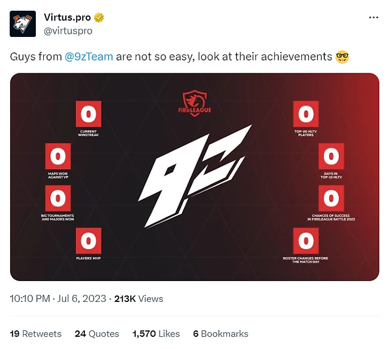Click the @virtuspro handle

(x=68, y=31)
